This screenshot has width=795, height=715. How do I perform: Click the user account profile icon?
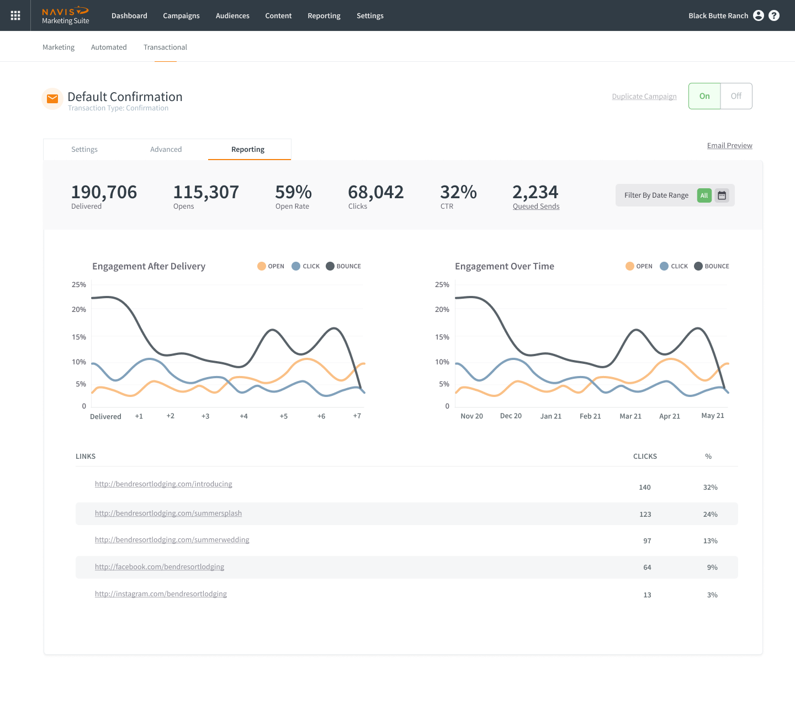pos(759,15)
